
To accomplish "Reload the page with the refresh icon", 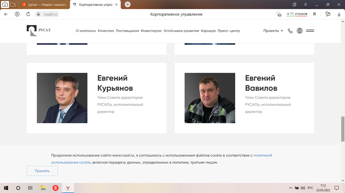I will click(x=28, y=14).
